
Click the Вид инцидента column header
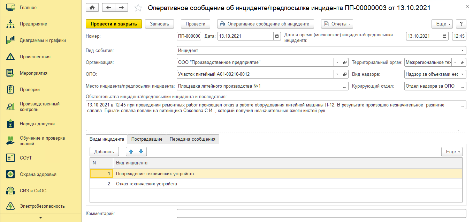click(288, 163)
